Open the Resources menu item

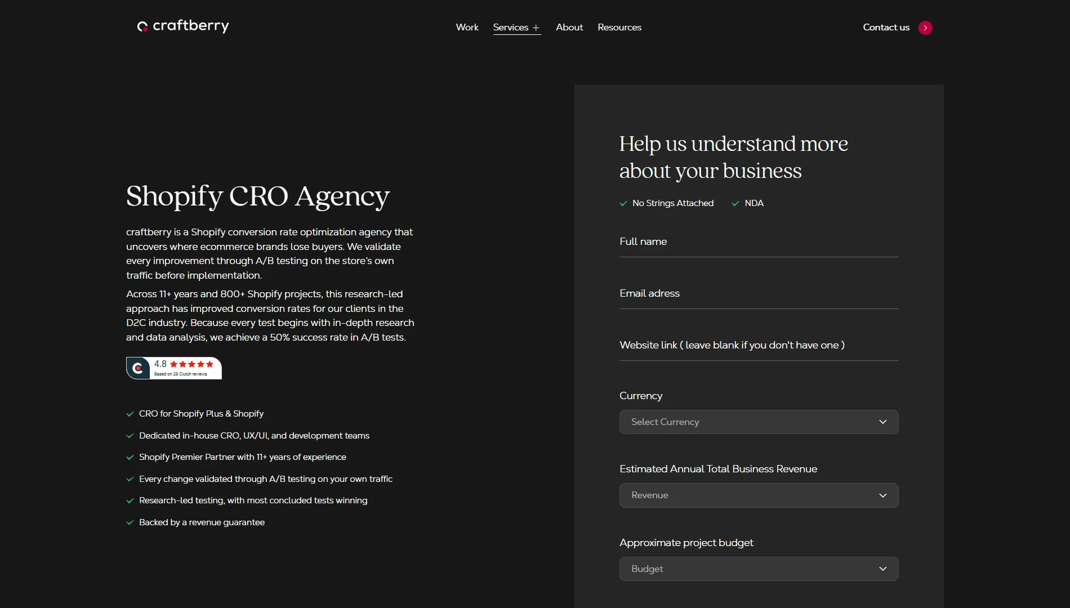click(x=619, y=27)
